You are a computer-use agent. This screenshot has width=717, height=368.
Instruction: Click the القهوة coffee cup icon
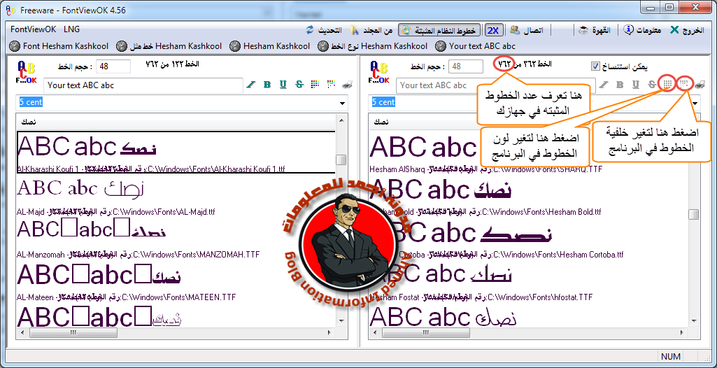[x=583, y=30]
